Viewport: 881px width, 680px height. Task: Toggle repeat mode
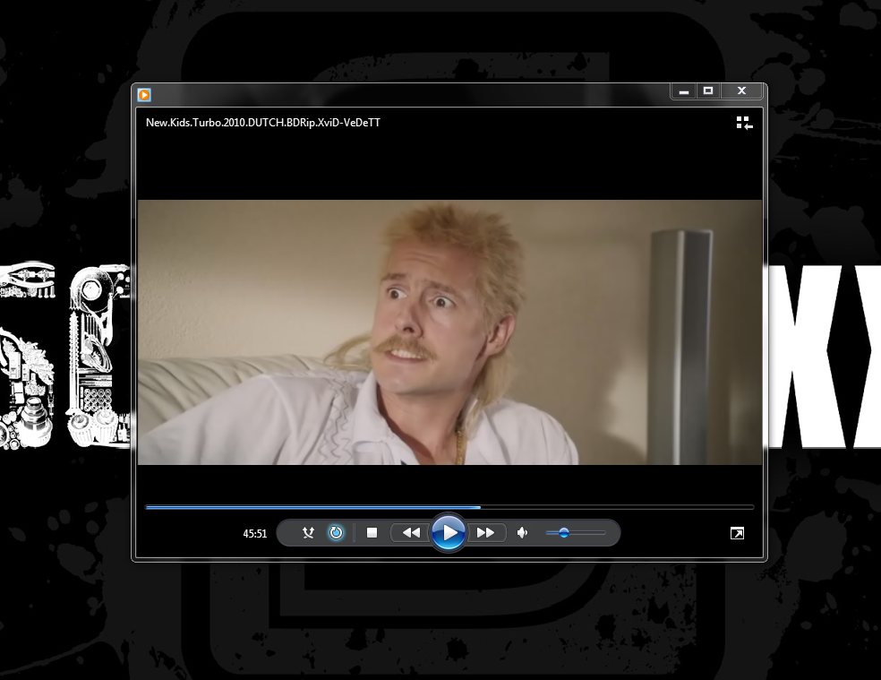(336, 533)
